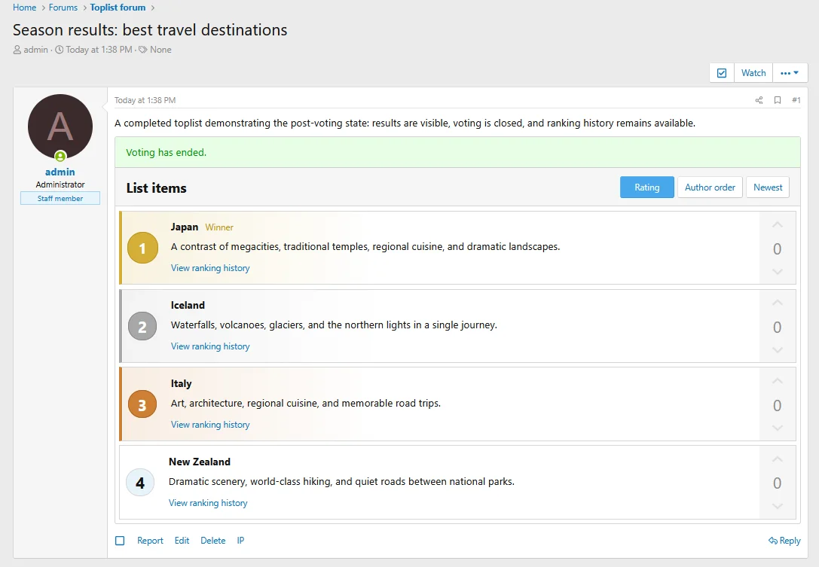Screen dimensions: 819x567
Task: Report this post
Action: coord(151,541)
